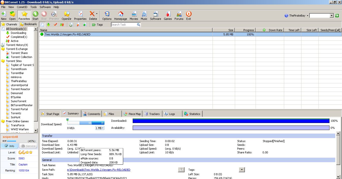Screen dimensions: 342x179
Task: Click the Service button in user panel
Action: [x=28, y=146]
